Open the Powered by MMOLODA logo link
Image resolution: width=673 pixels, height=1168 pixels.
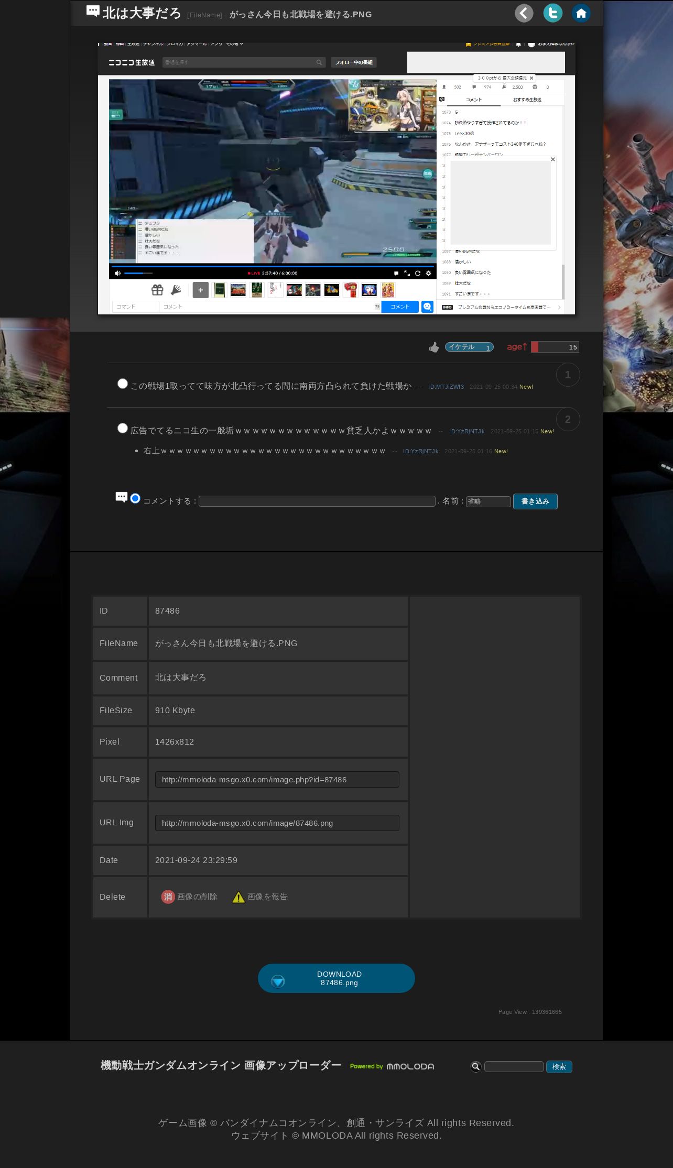[x=392, y=1066]
